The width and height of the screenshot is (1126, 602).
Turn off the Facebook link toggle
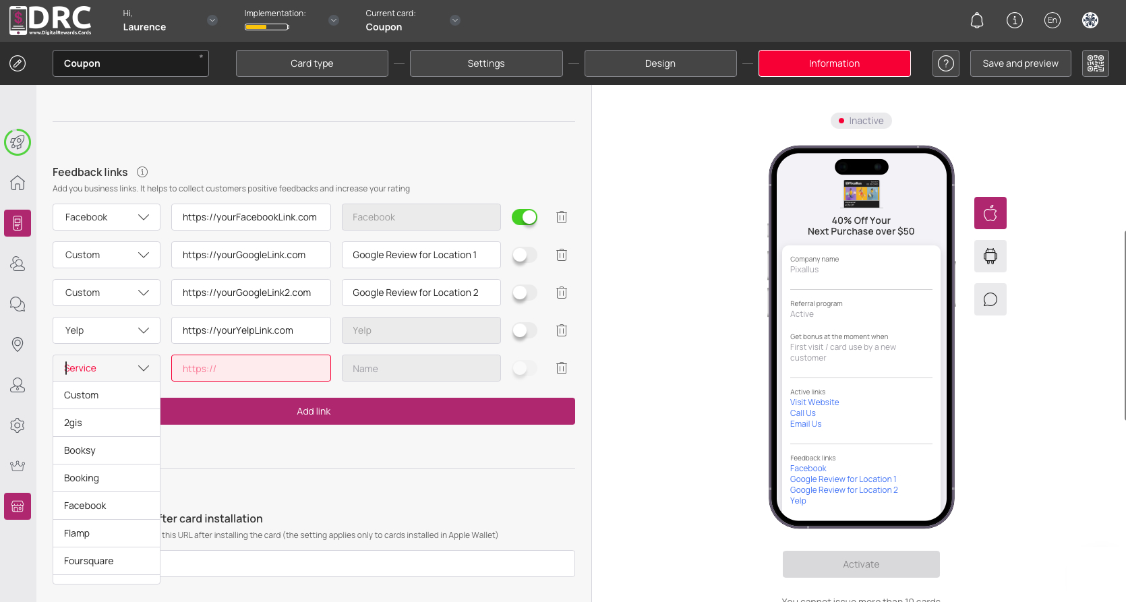coord(525,217)
